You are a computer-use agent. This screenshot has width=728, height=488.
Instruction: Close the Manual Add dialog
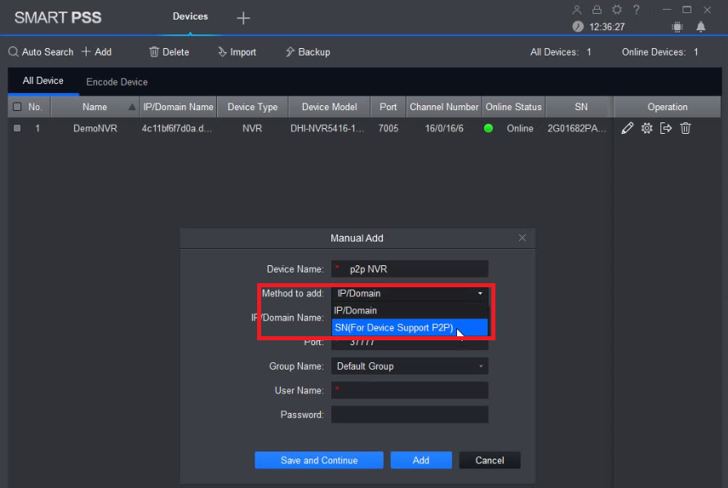(x=522, y=237)
